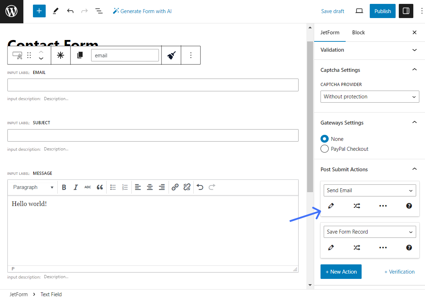Switch to the Block tab
The width and height of the screenshot is (425, 298).
pyautogui.click(x=358, y=33)
